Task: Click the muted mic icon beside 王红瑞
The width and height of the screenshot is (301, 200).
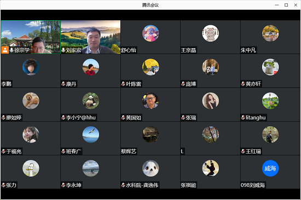Action: click(x=243, y=151)
